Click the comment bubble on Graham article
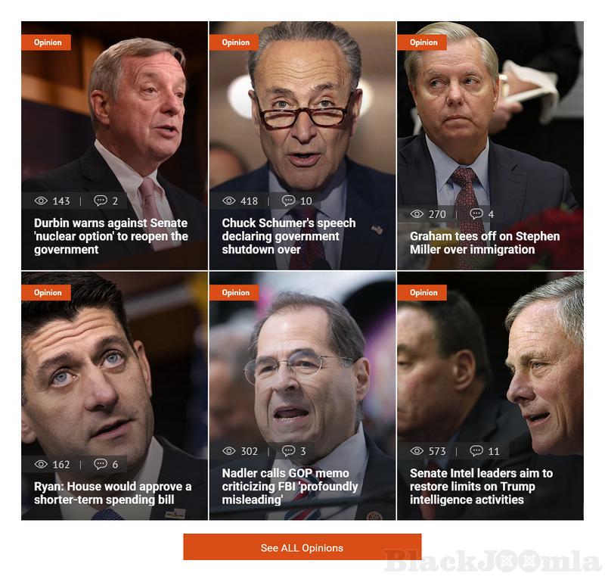This screenshot has width=605, height=576. 476,213
